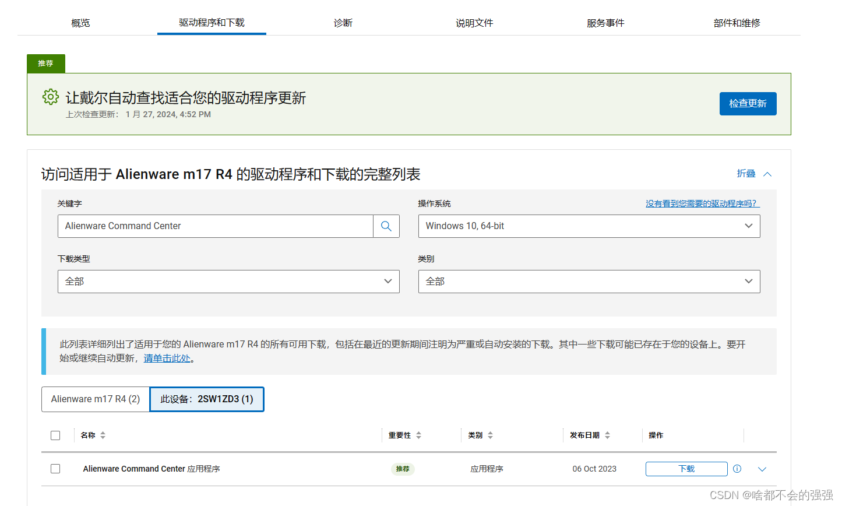Click the gear icon in the update banner
Screen dimensions: 842x506
pyautogui.click(x=51, y=97)
